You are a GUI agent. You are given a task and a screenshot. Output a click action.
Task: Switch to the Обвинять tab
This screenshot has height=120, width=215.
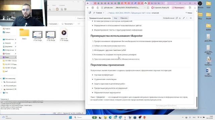(x=124, y=18)
